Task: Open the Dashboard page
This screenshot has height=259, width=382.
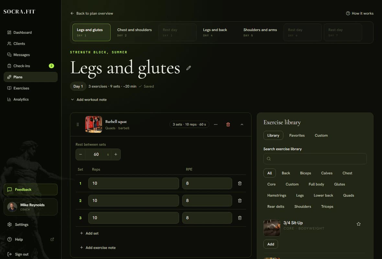Action: click(x=30, y=32)
